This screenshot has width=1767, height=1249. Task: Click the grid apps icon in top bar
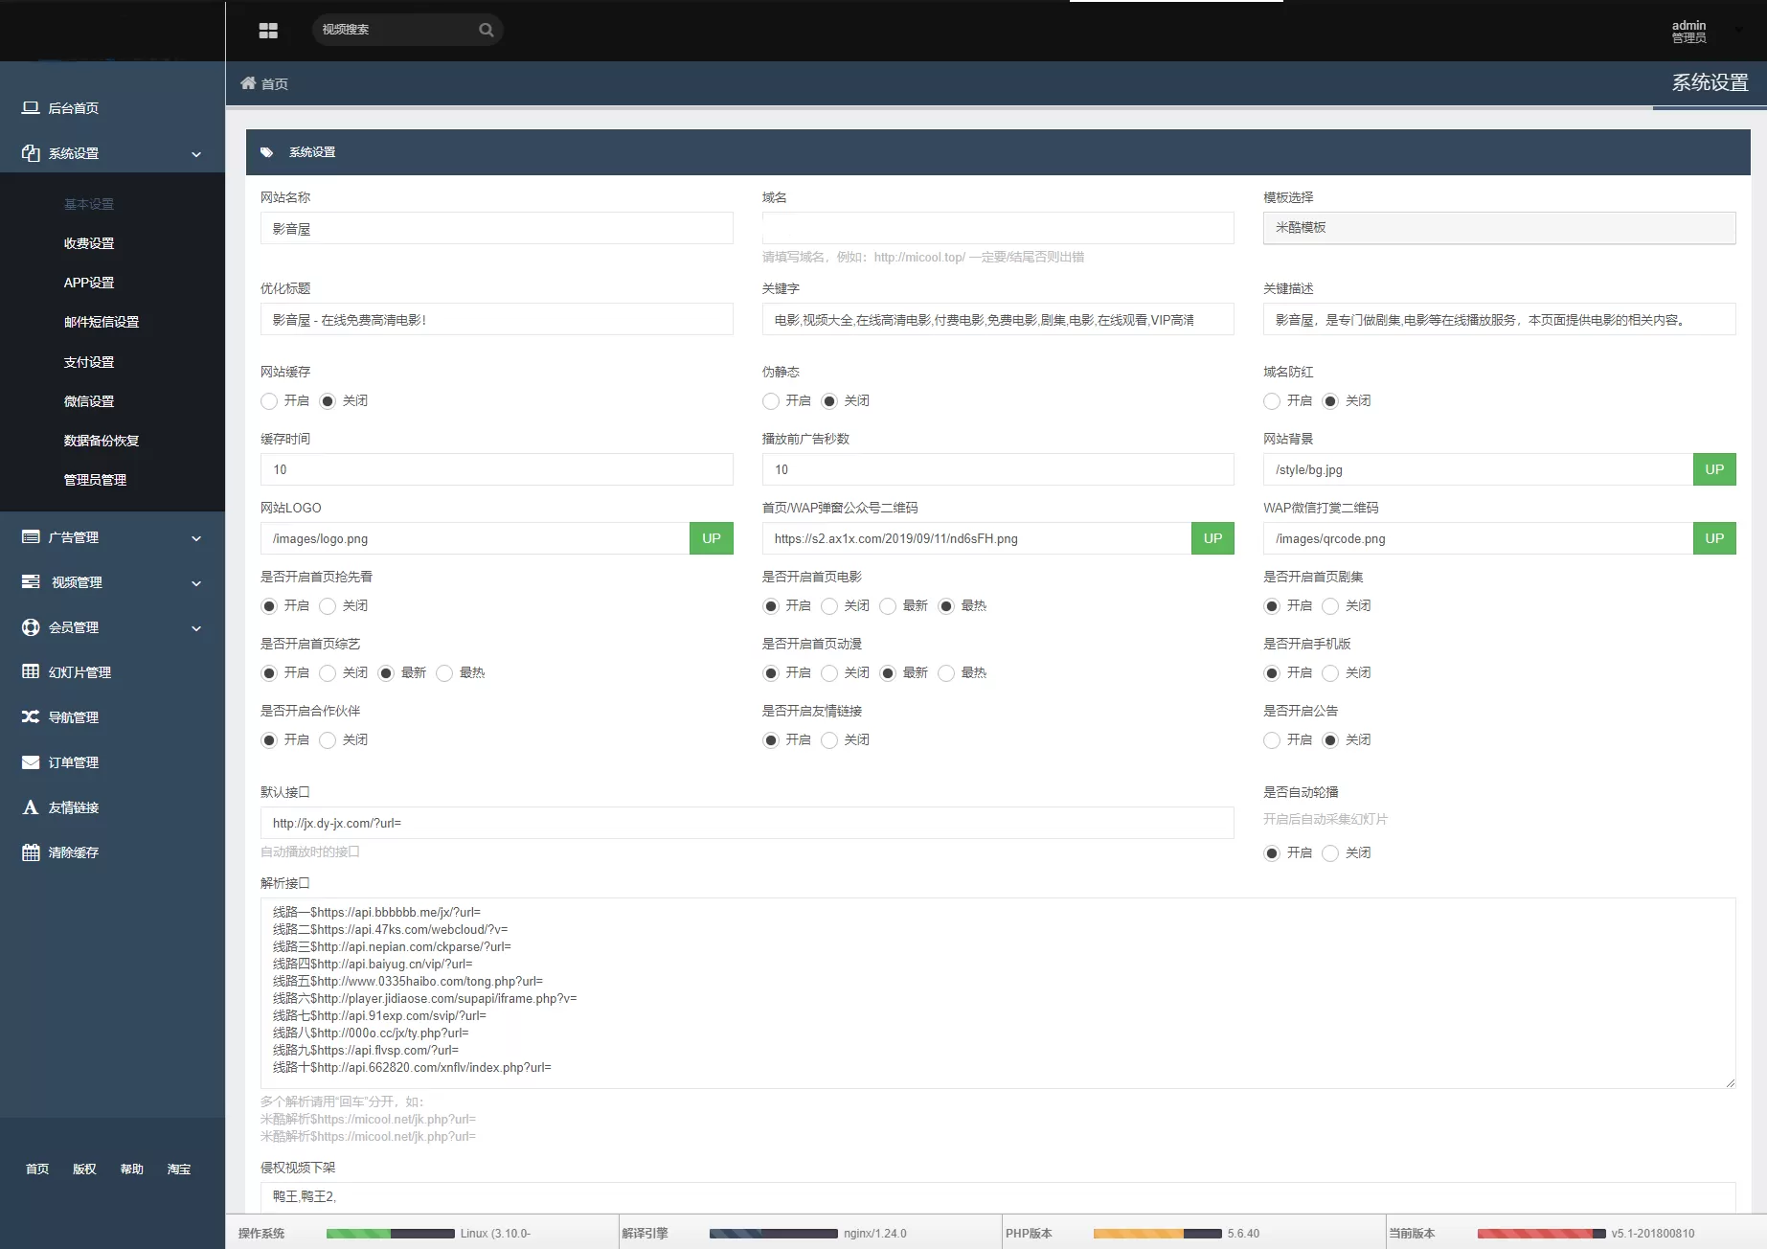[x=268, y=30]
